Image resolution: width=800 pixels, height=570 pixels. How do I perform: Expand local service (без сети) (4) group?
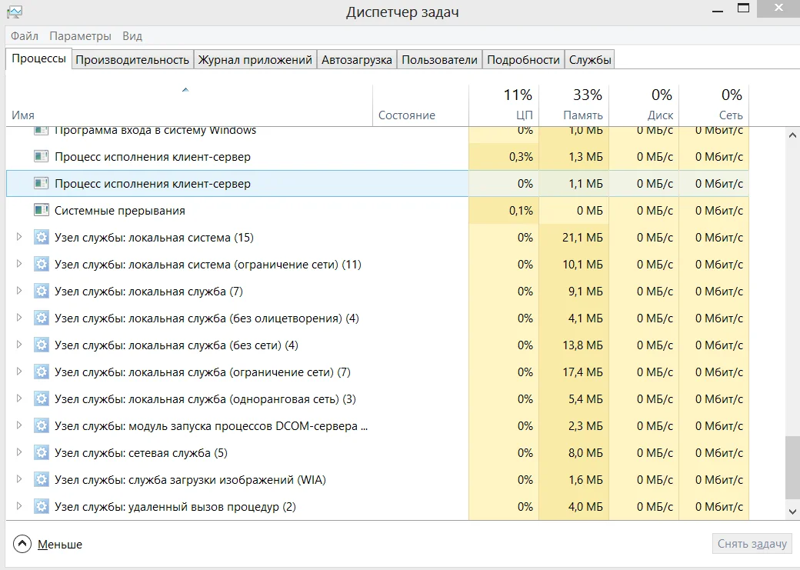19,345
